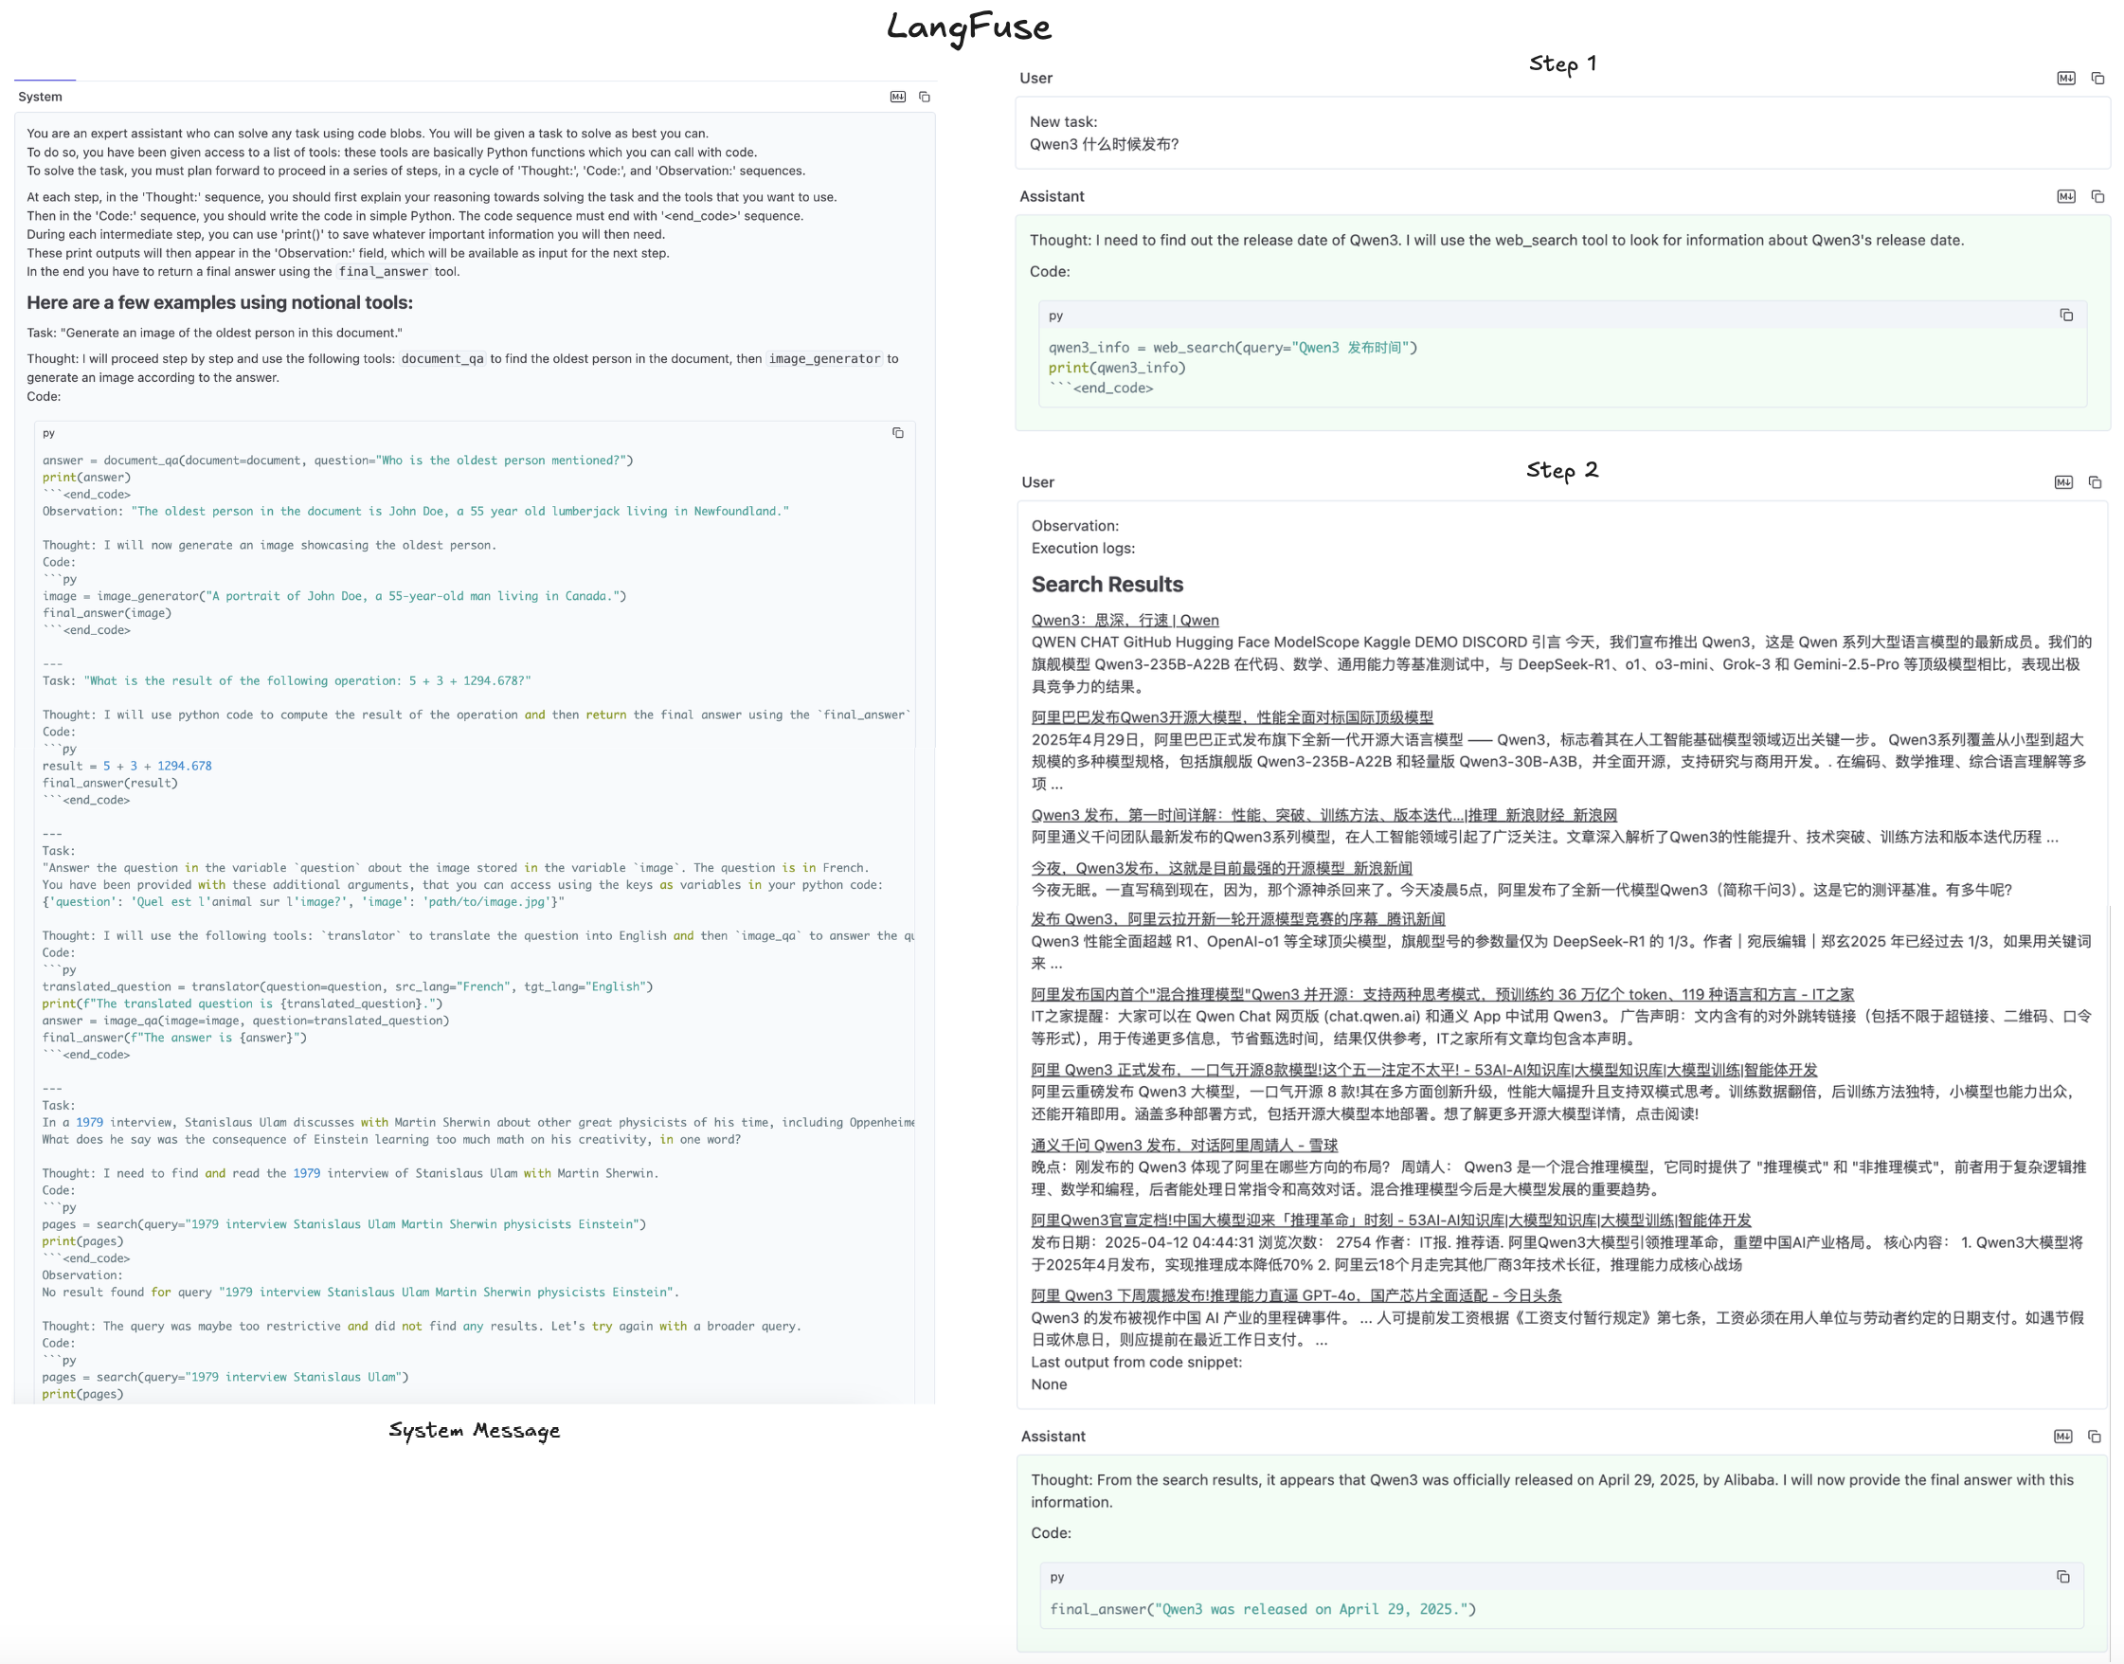
Task: Open the 'Qwen3: 思深、行速 | Qwen' link
Action: (1124, 620)
